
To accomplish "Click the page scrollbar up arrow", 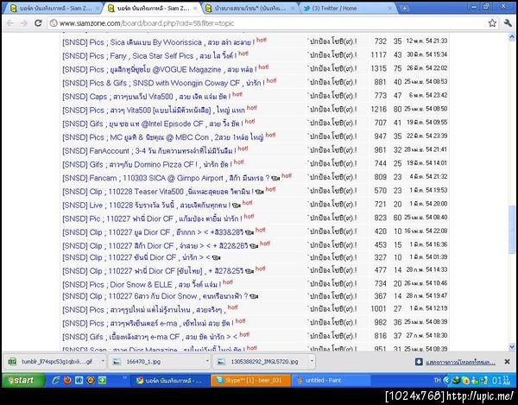I will (x=512, y=36).
